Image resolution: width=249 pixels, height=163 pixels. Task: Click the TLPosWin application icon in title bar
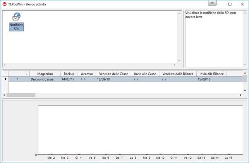click(4, 4)
